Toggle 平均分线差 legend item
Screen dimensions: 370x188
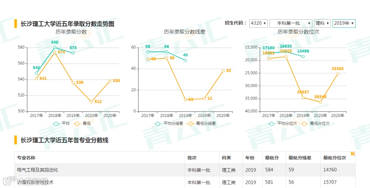pyautogui.click(x=169, y=124)
